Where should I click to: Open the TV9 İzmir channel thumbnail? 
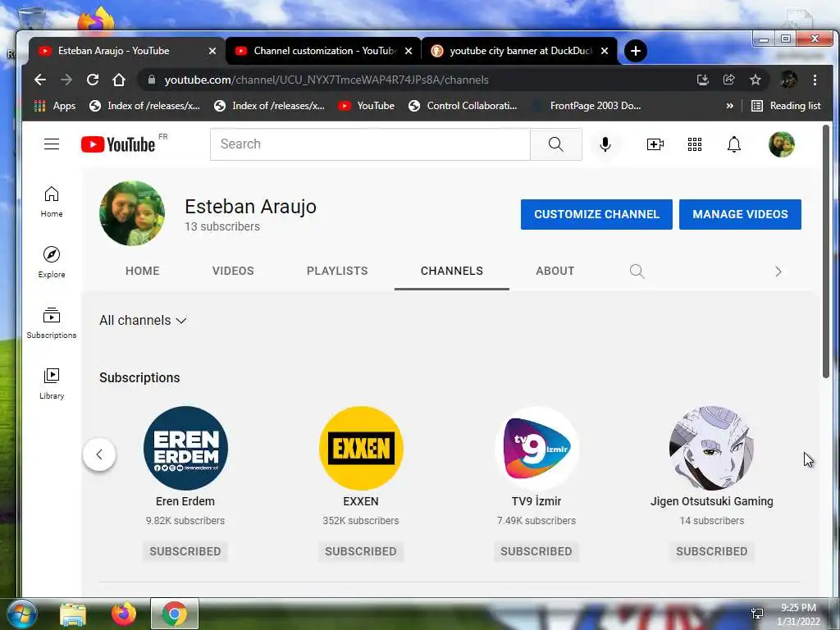536,448
